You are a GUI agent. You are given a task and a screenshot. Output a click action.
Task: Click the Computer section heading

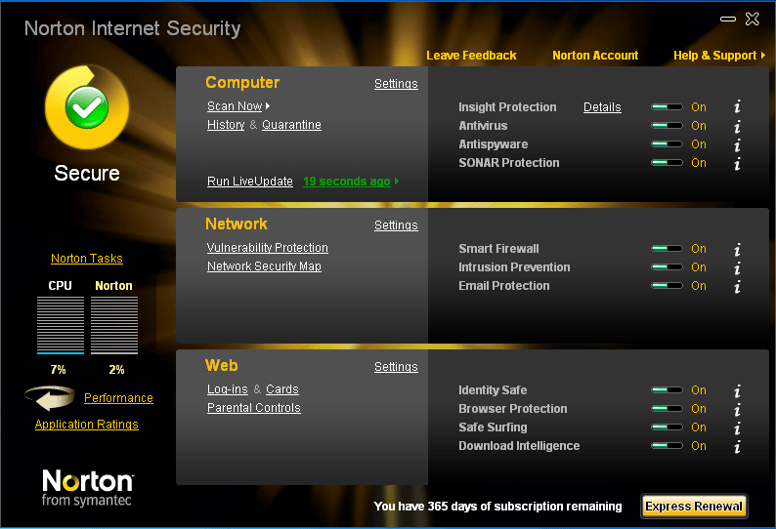[x=242, y=83]
